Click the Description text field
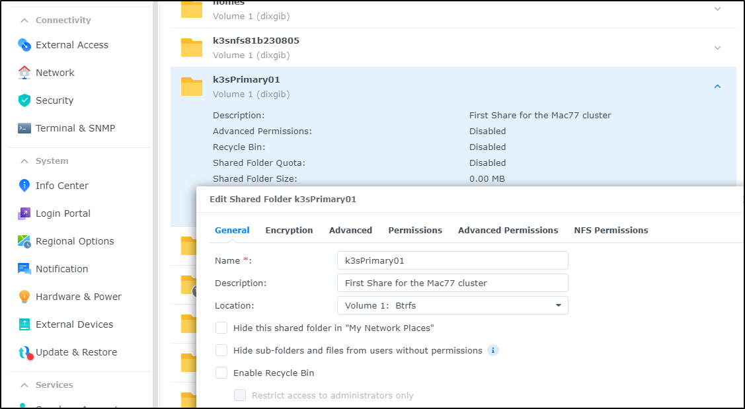 pyautogui.click(x=452, y=283)
